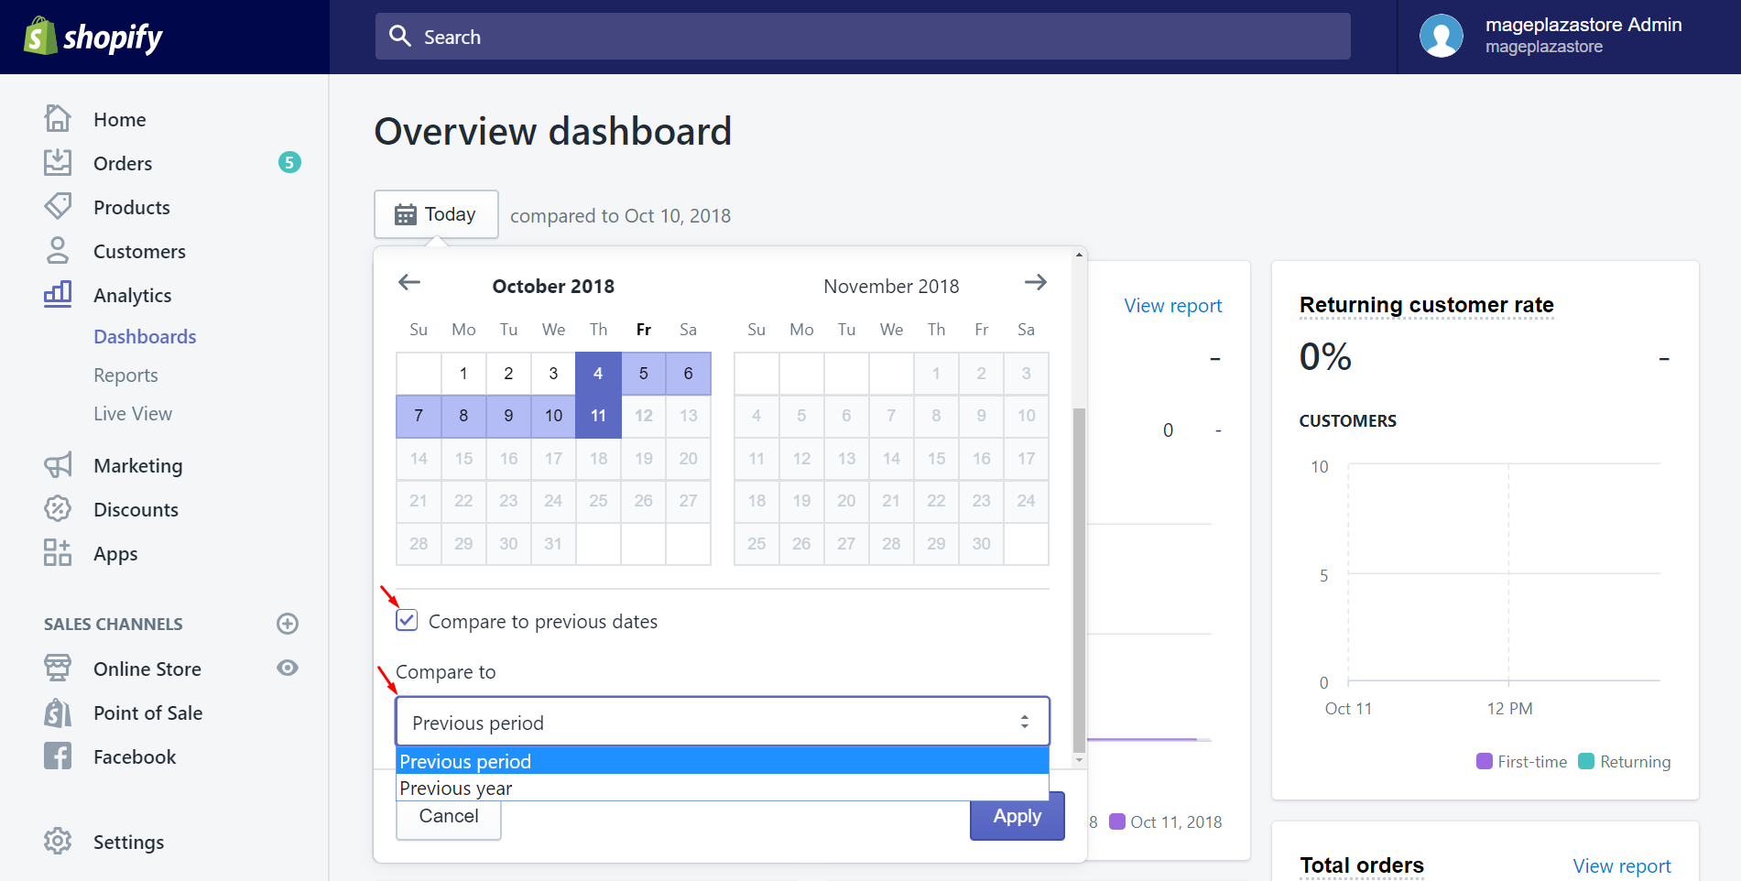Image resolution: width=1741 pixels, height=881 pixels.
Task: Click Returning customer rate heading
Action: coord(1427,305)
